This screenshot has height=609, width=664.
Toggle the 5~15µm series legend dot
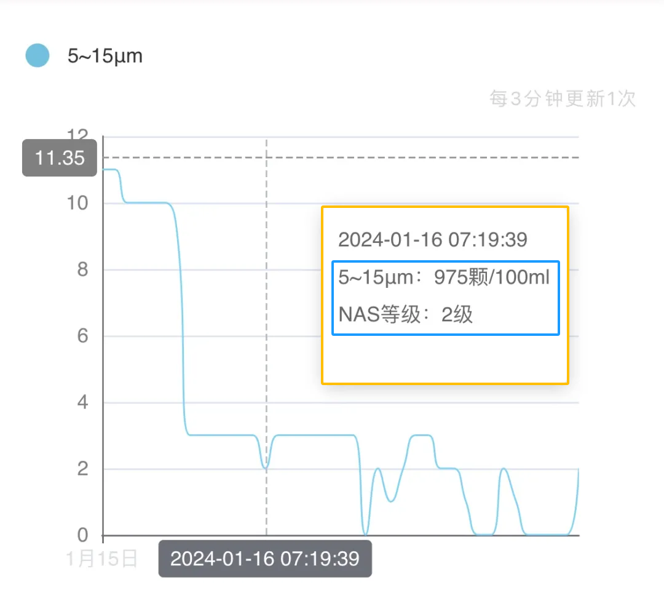coord(38,56)
